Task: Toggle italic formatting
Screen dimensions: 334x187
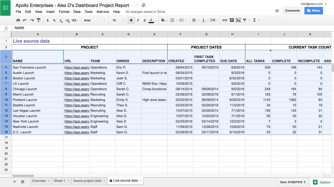Action: (x=138, y=20)
